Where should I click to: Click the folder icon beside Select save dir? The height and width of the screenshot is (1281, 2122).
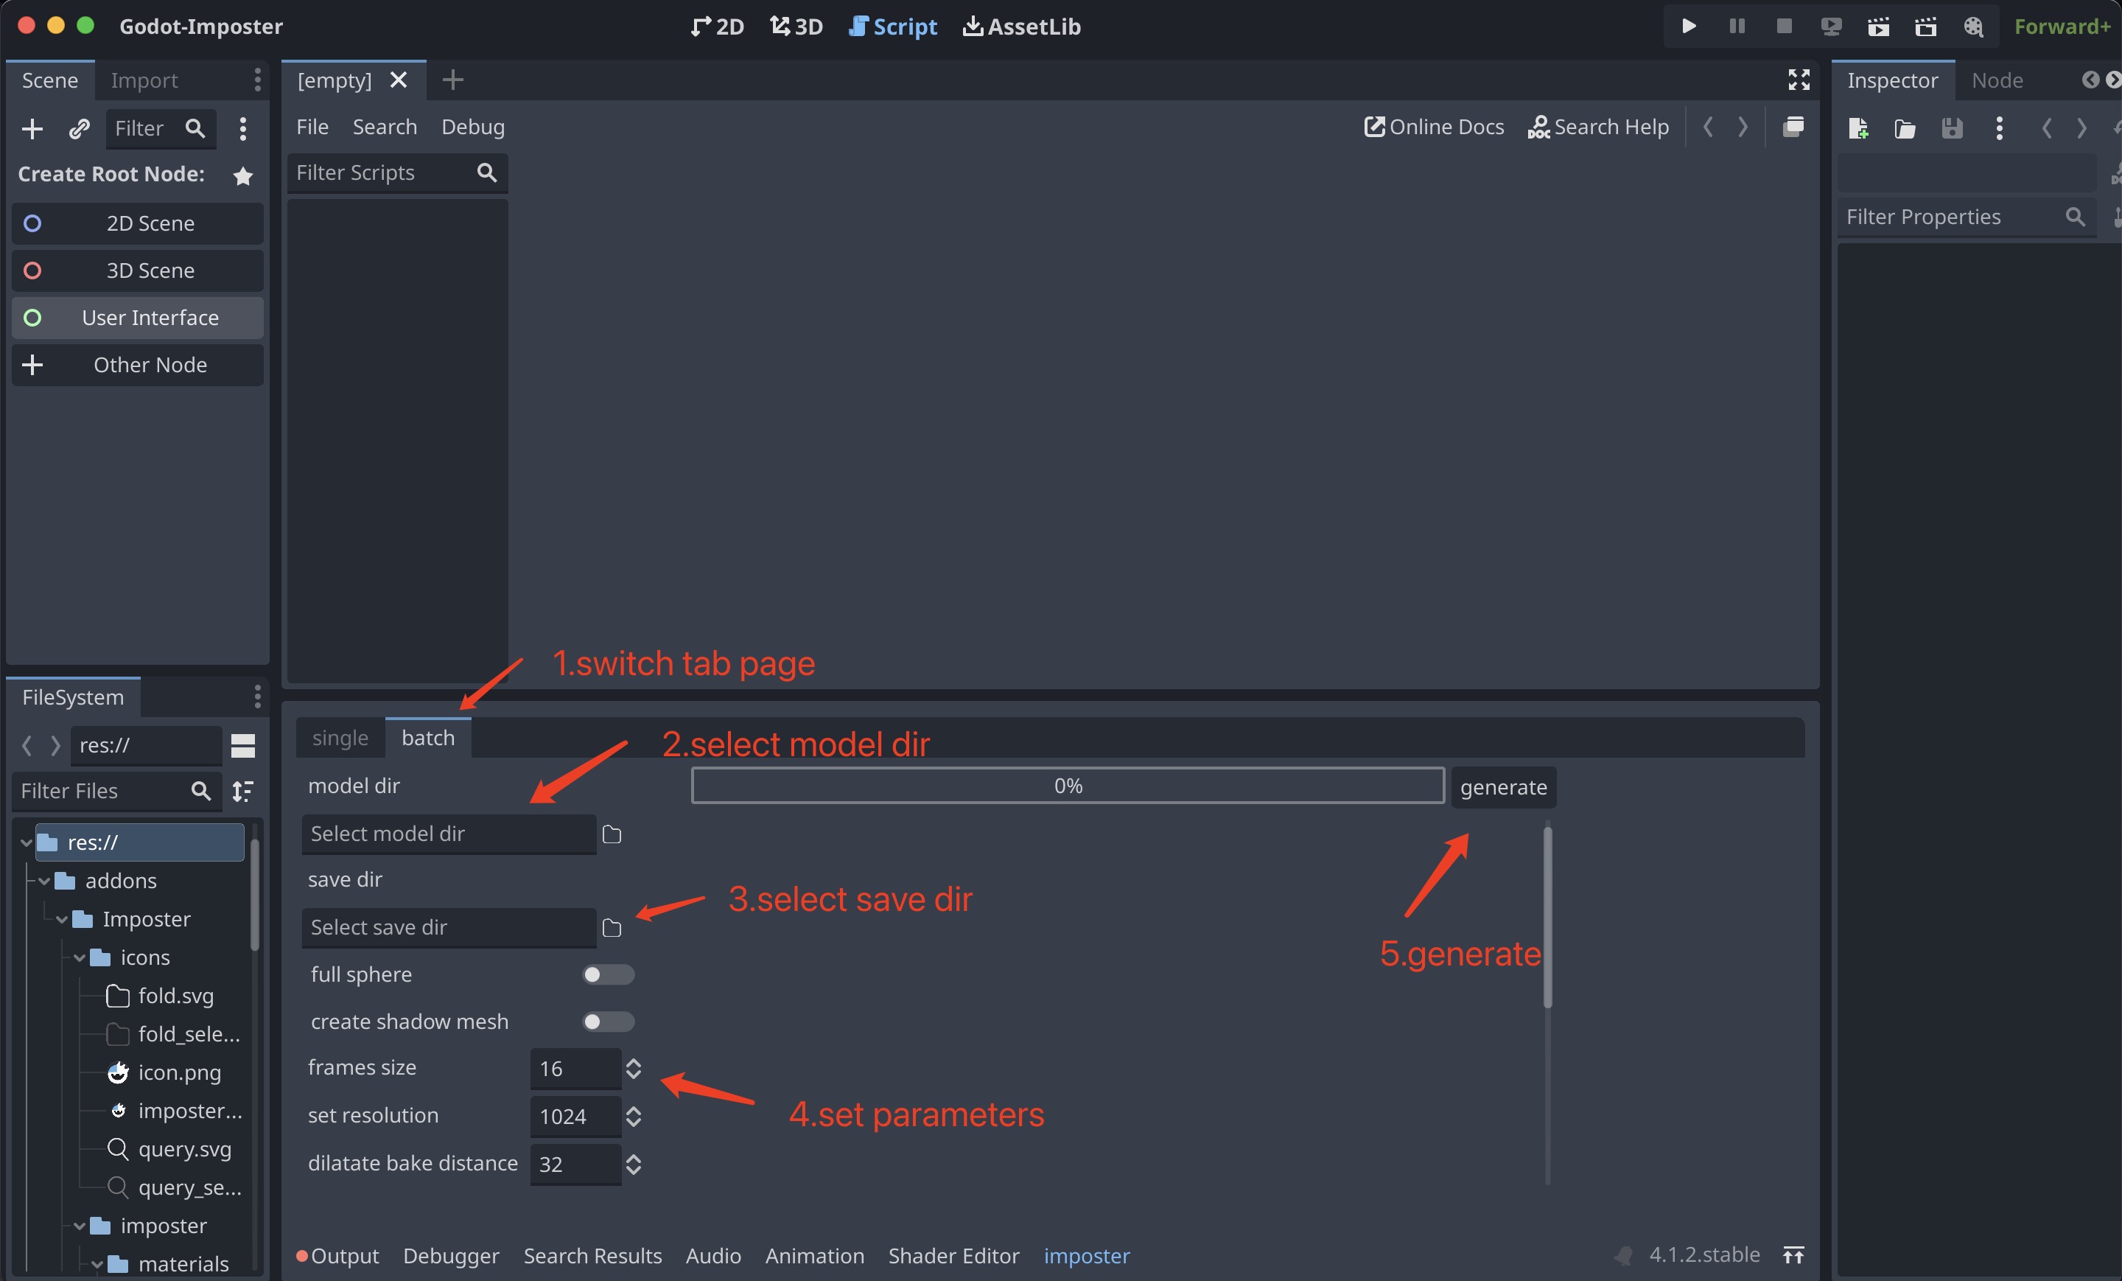pyautogui.click(x=612, y=928)
